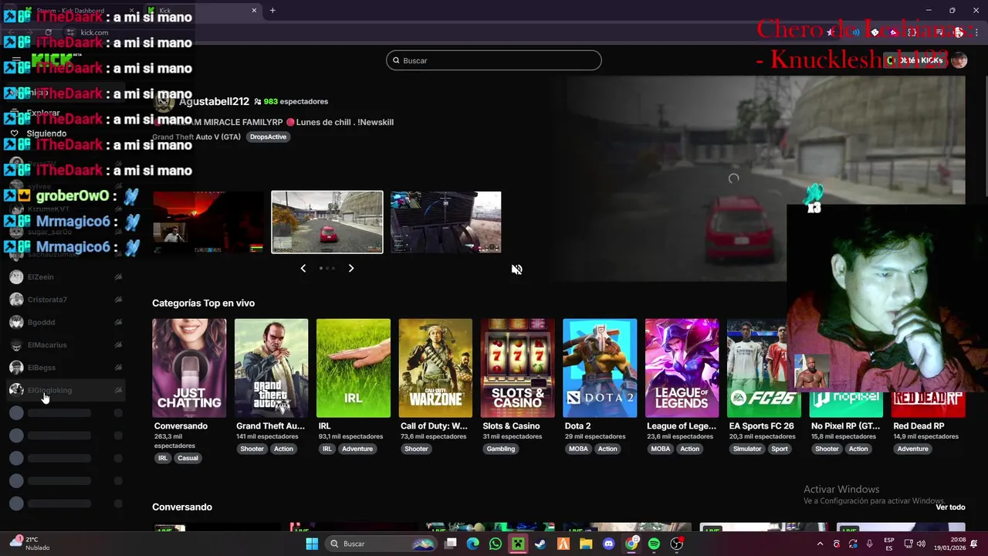Click the DropsActive tag
The image size is (988, 556).
click(268, 137)
